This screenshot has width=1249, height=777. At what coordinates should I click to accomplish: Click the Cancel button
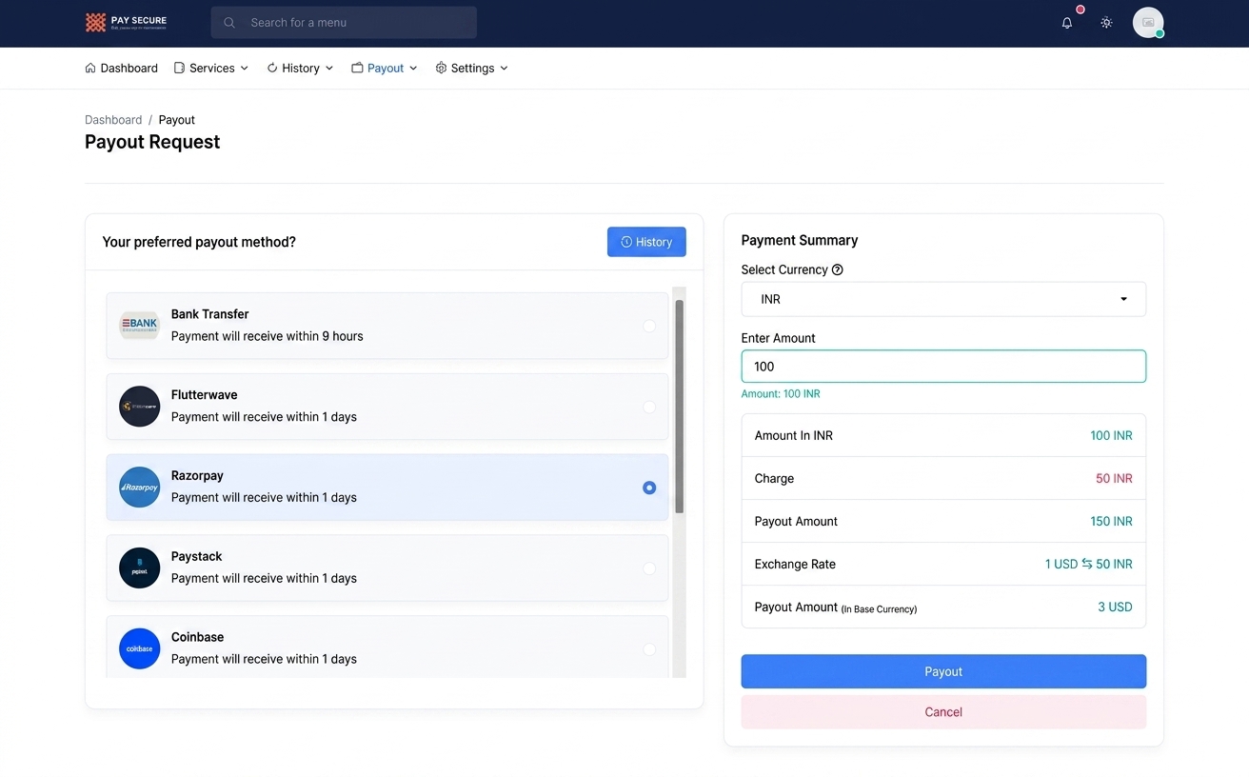(x=943, y=712)
